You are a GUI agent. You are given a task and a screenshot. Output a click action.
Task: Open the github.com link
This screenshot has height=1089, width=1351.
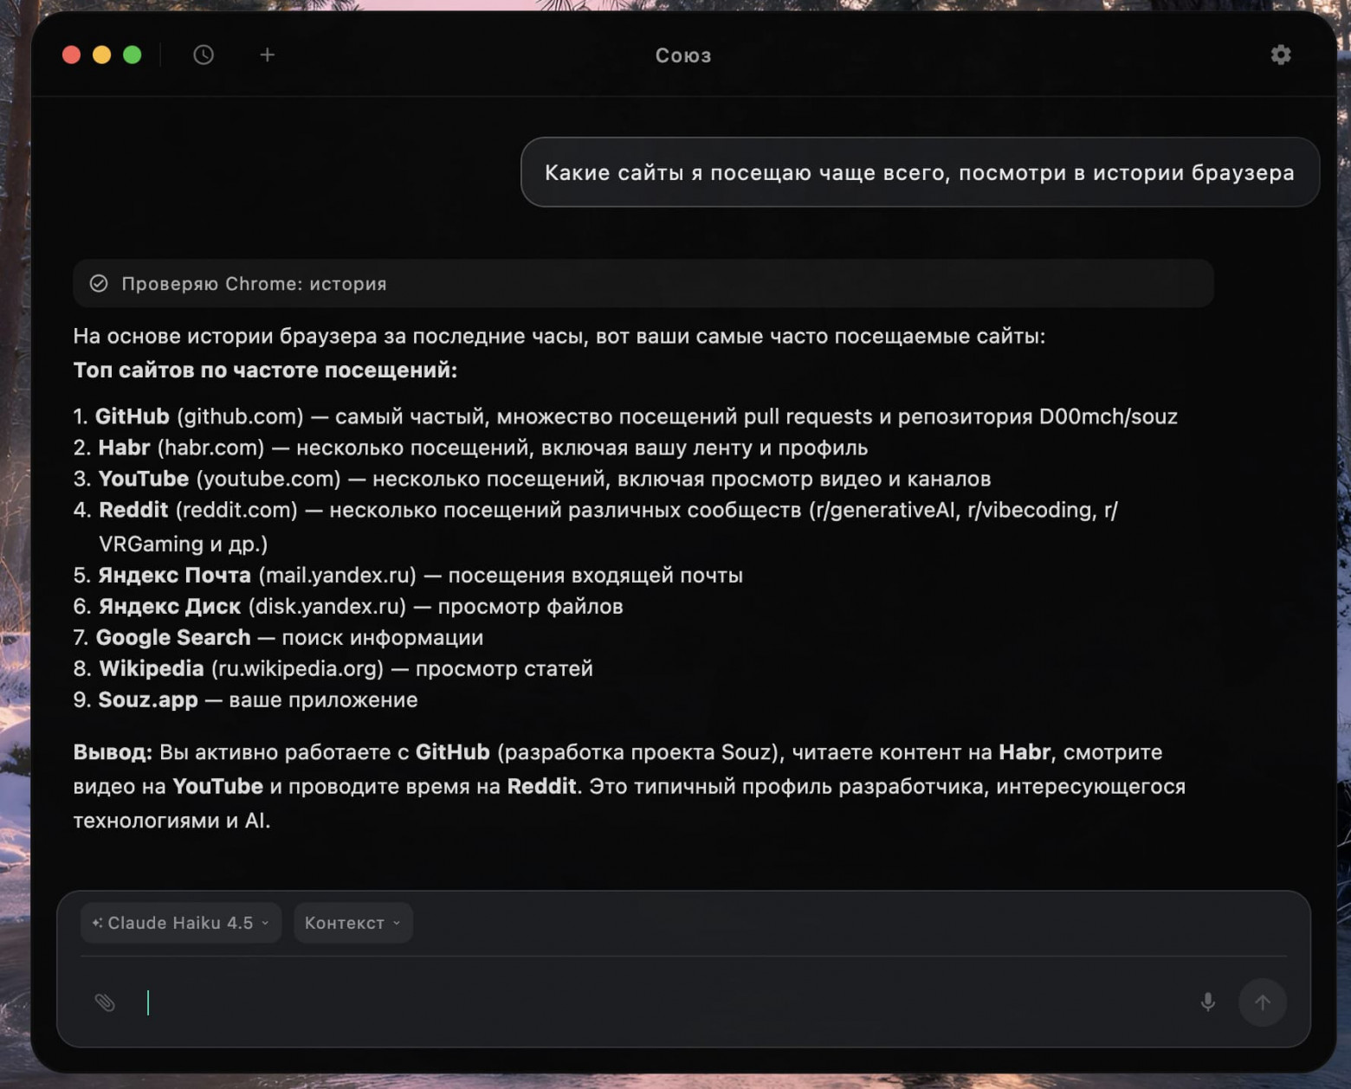237,416
